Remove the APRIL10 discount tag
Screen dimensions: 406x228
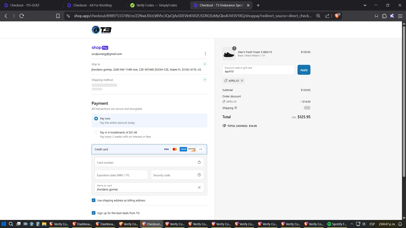(242, 81)
